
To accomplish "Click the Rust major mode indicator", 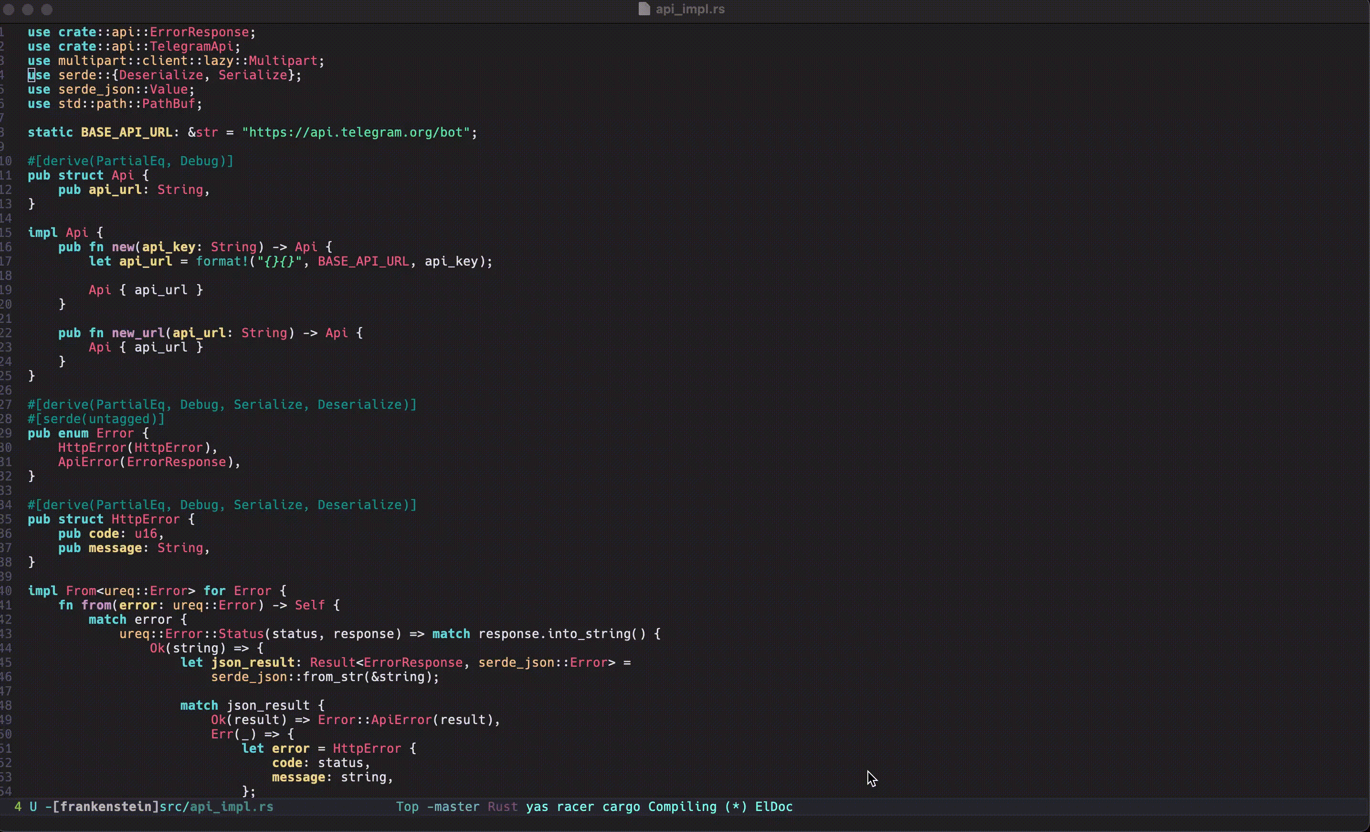I will pyautogui.click(x=502, y=806).
